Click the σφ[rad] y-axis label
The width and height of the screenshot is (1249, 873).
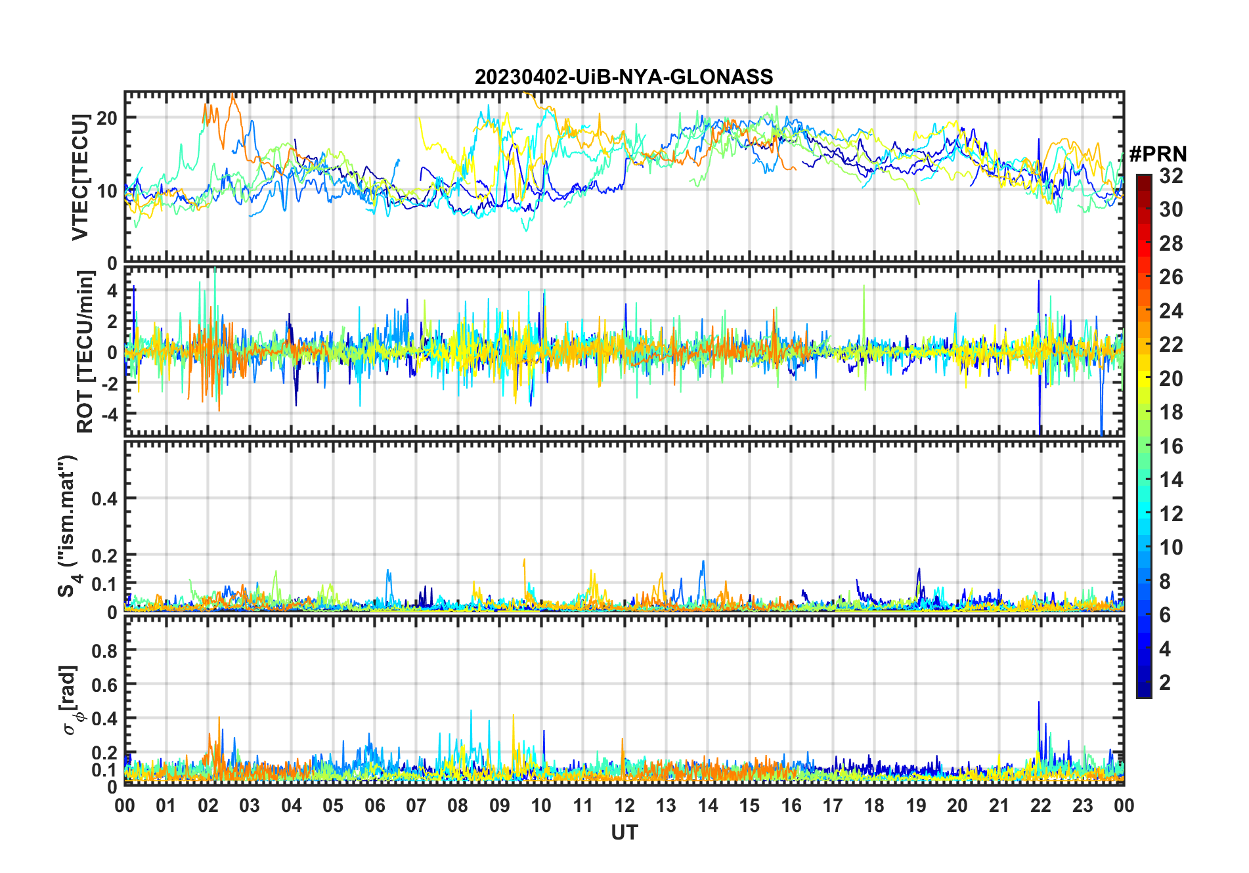pos(70,700)
